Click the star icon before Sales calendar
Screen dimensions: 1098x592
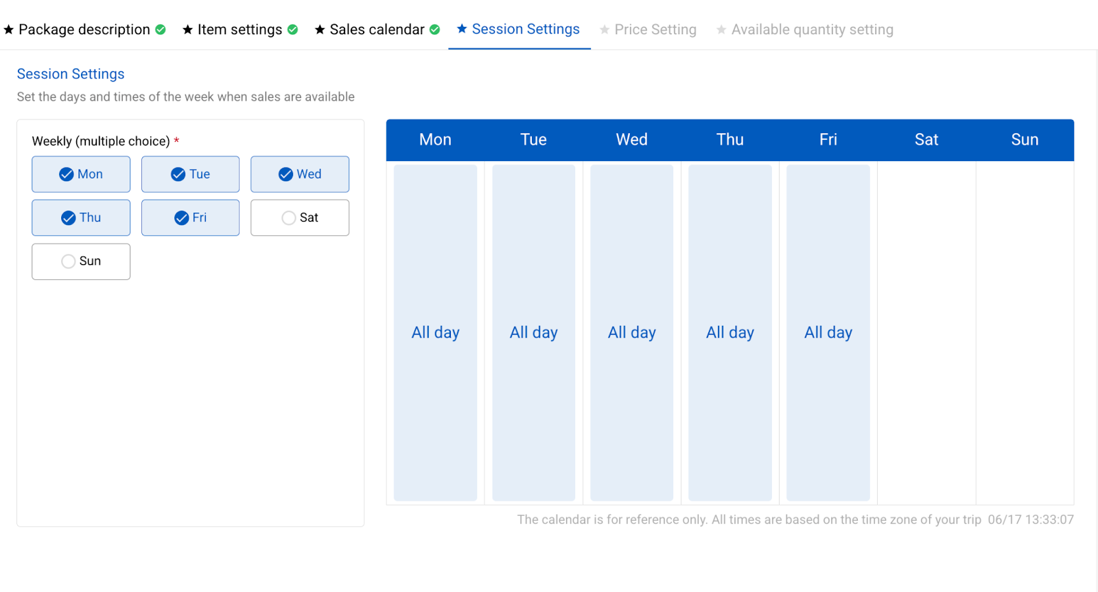pos(320,29)
